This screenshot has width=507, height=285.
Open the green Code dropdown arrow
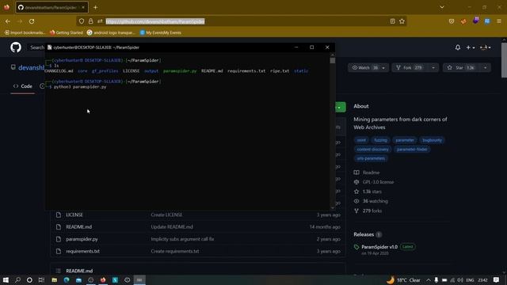tap(340, 108)
